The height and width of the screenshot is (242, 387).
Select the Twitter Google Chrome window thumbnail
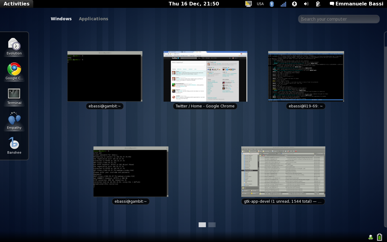(x=205, y=77)
